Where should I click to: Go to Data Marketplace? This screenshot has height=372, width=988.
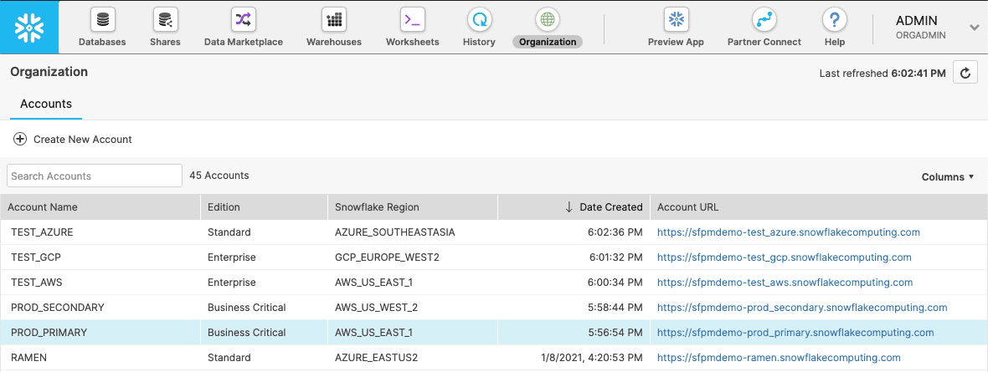[x=243, y=27]
